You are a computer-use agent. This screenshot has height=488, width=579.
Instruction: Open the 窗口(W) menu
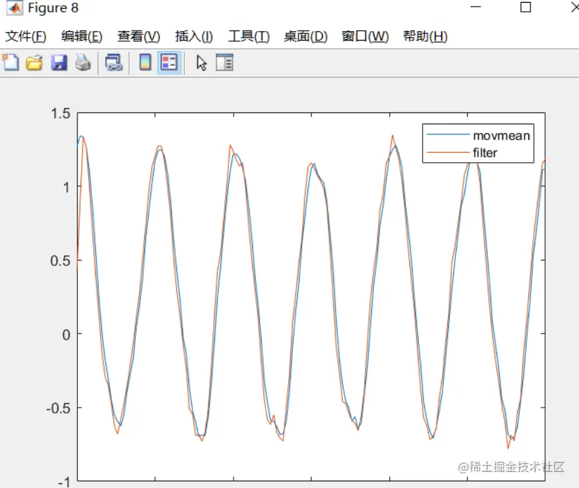coord(365,36)
